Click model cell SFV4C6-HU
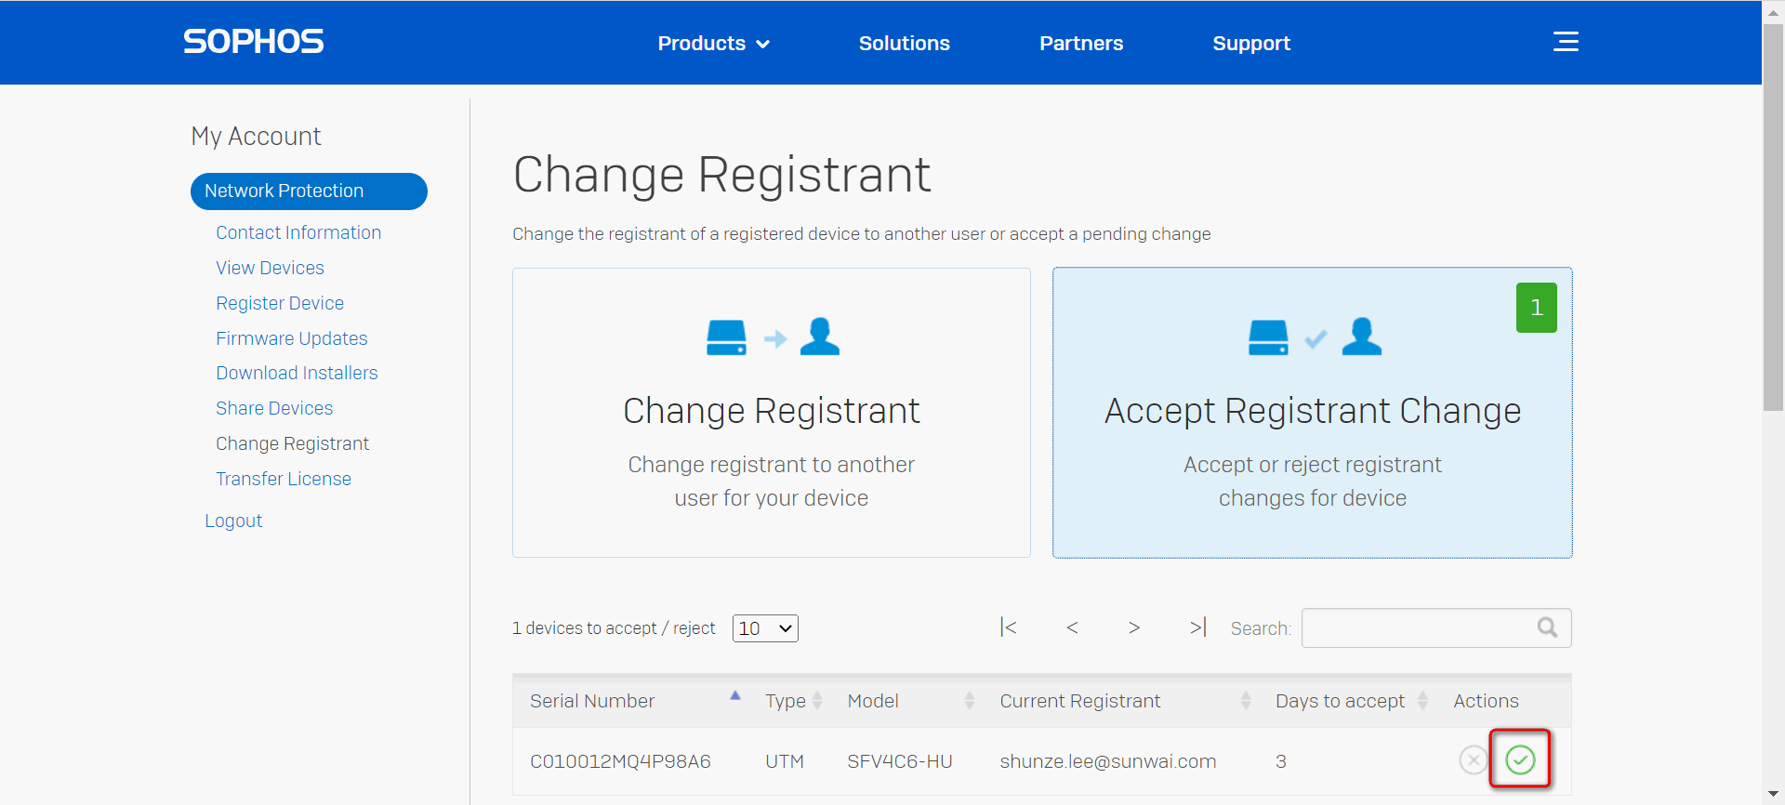Image resolution: width=1785 pixels, height=805 pixels. pos(900,761)
